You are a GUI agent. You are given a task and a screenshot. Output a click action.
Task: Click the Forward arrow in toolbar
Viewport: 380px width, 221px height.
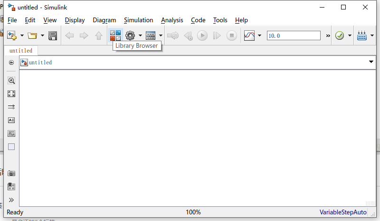(84, 36)
